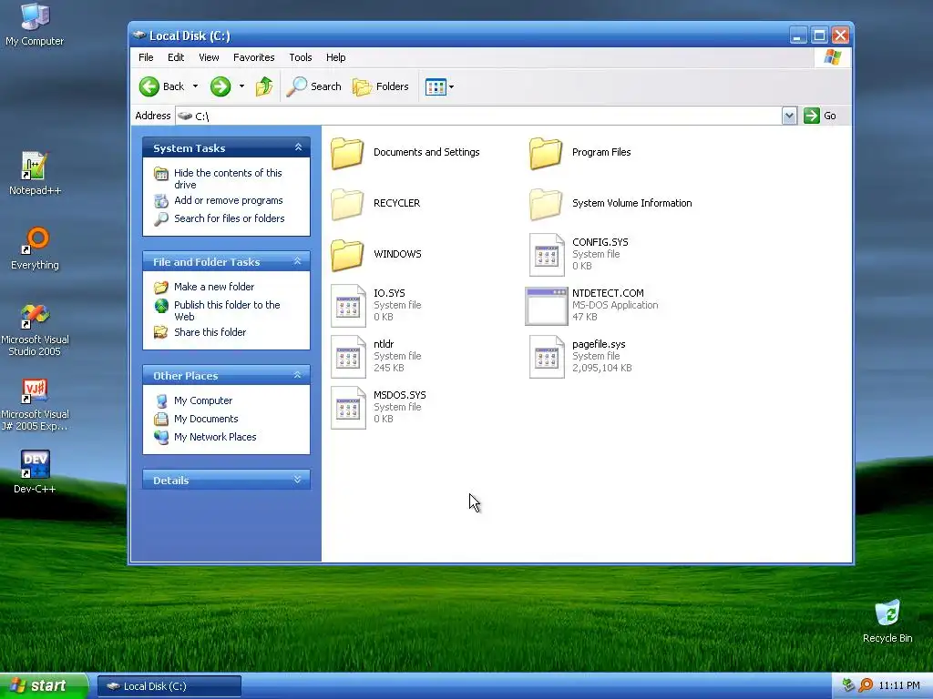Screen dimensions: 933x699
Task: Select Dev-C++ desktop shortcut
Action: pyautogui.click(x=35, y=464)
